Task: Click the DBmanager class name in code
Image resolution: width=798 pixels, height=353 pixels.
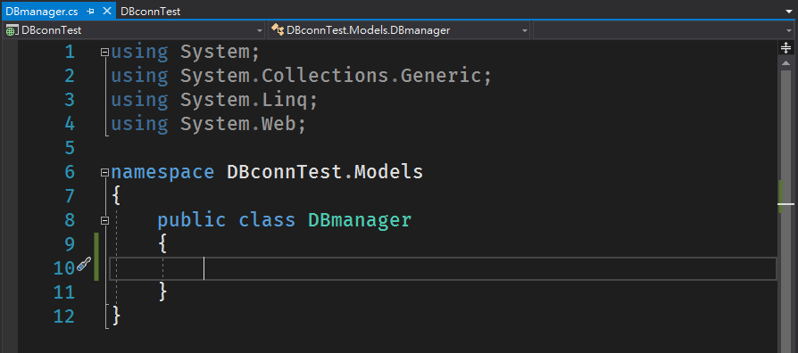Action: pos(360,220)
